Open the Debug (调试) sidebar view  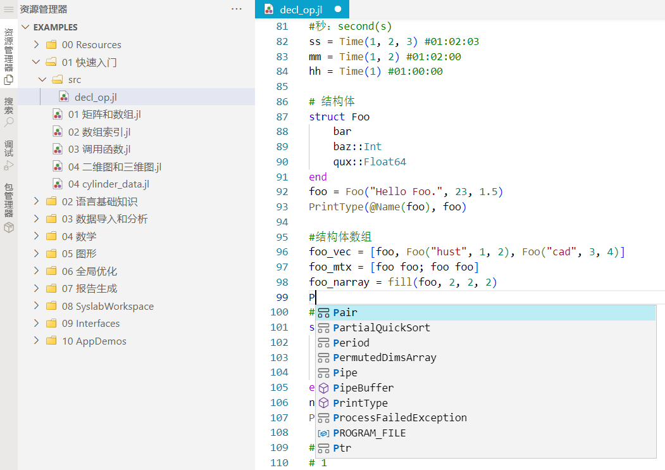9,155
